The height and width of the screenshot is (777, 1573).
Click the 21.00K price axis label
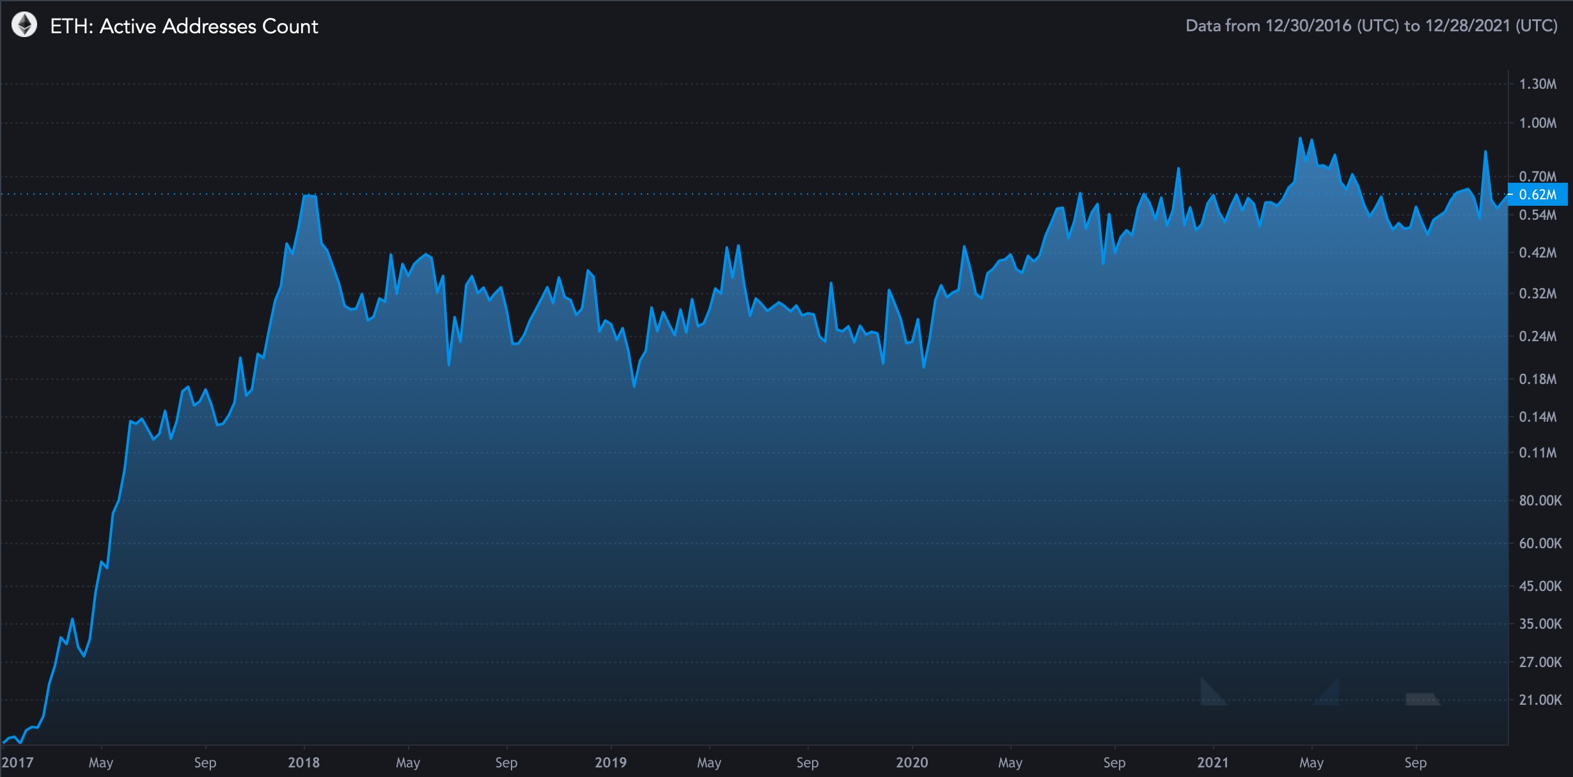point(1540,700)
